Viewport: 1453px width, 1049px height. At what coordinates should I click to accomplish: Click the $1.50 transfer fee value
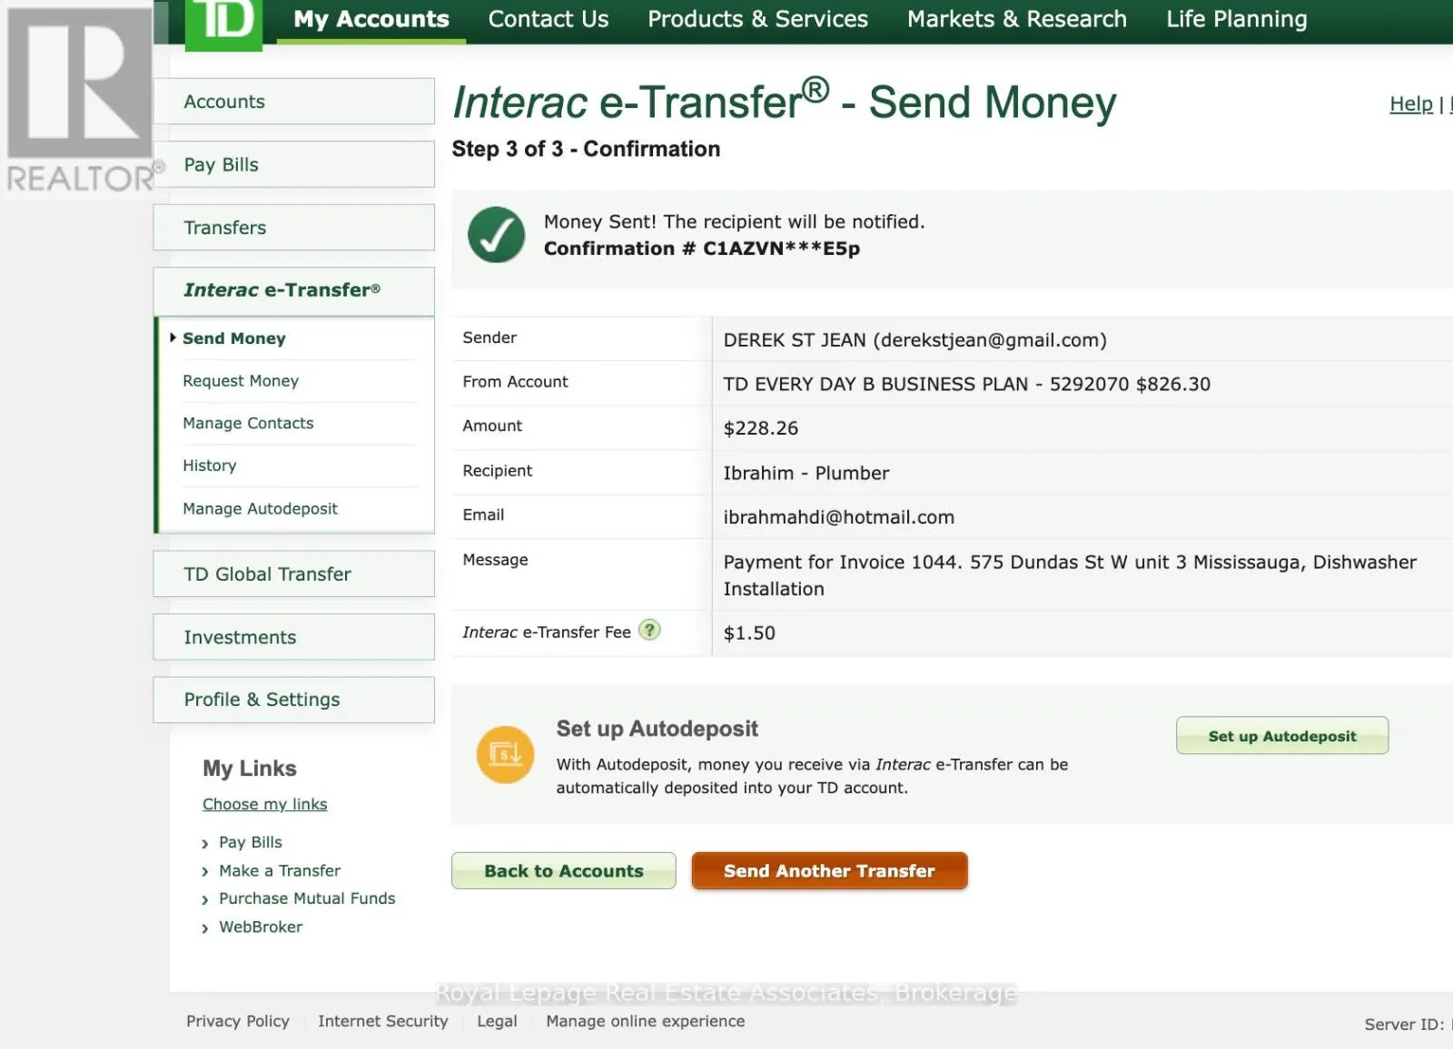pos(749,633)
